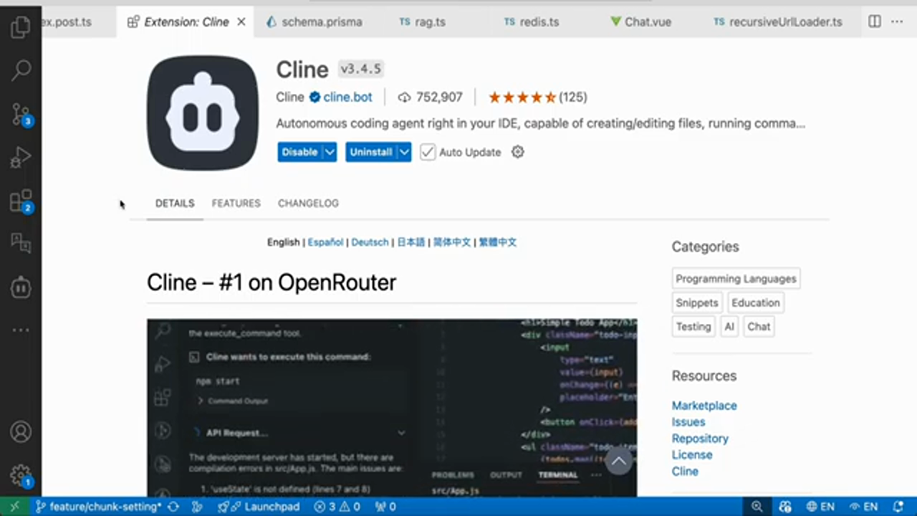
Task: Click synchronize changes icon in status bar
Action: 173,507
